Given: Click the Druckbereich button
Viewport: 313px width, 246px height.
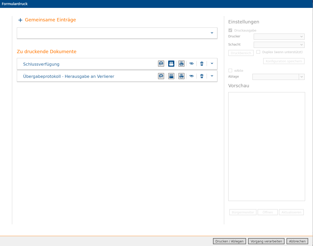Looking at the screenshot, I should (241, 53).
